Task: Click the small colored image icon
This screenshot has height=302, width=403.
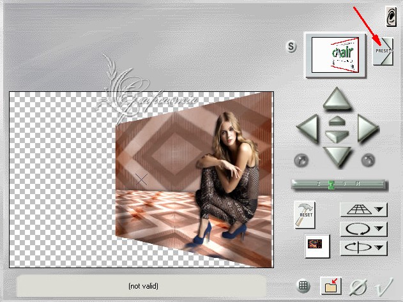Action: click(x=317, y=246)
